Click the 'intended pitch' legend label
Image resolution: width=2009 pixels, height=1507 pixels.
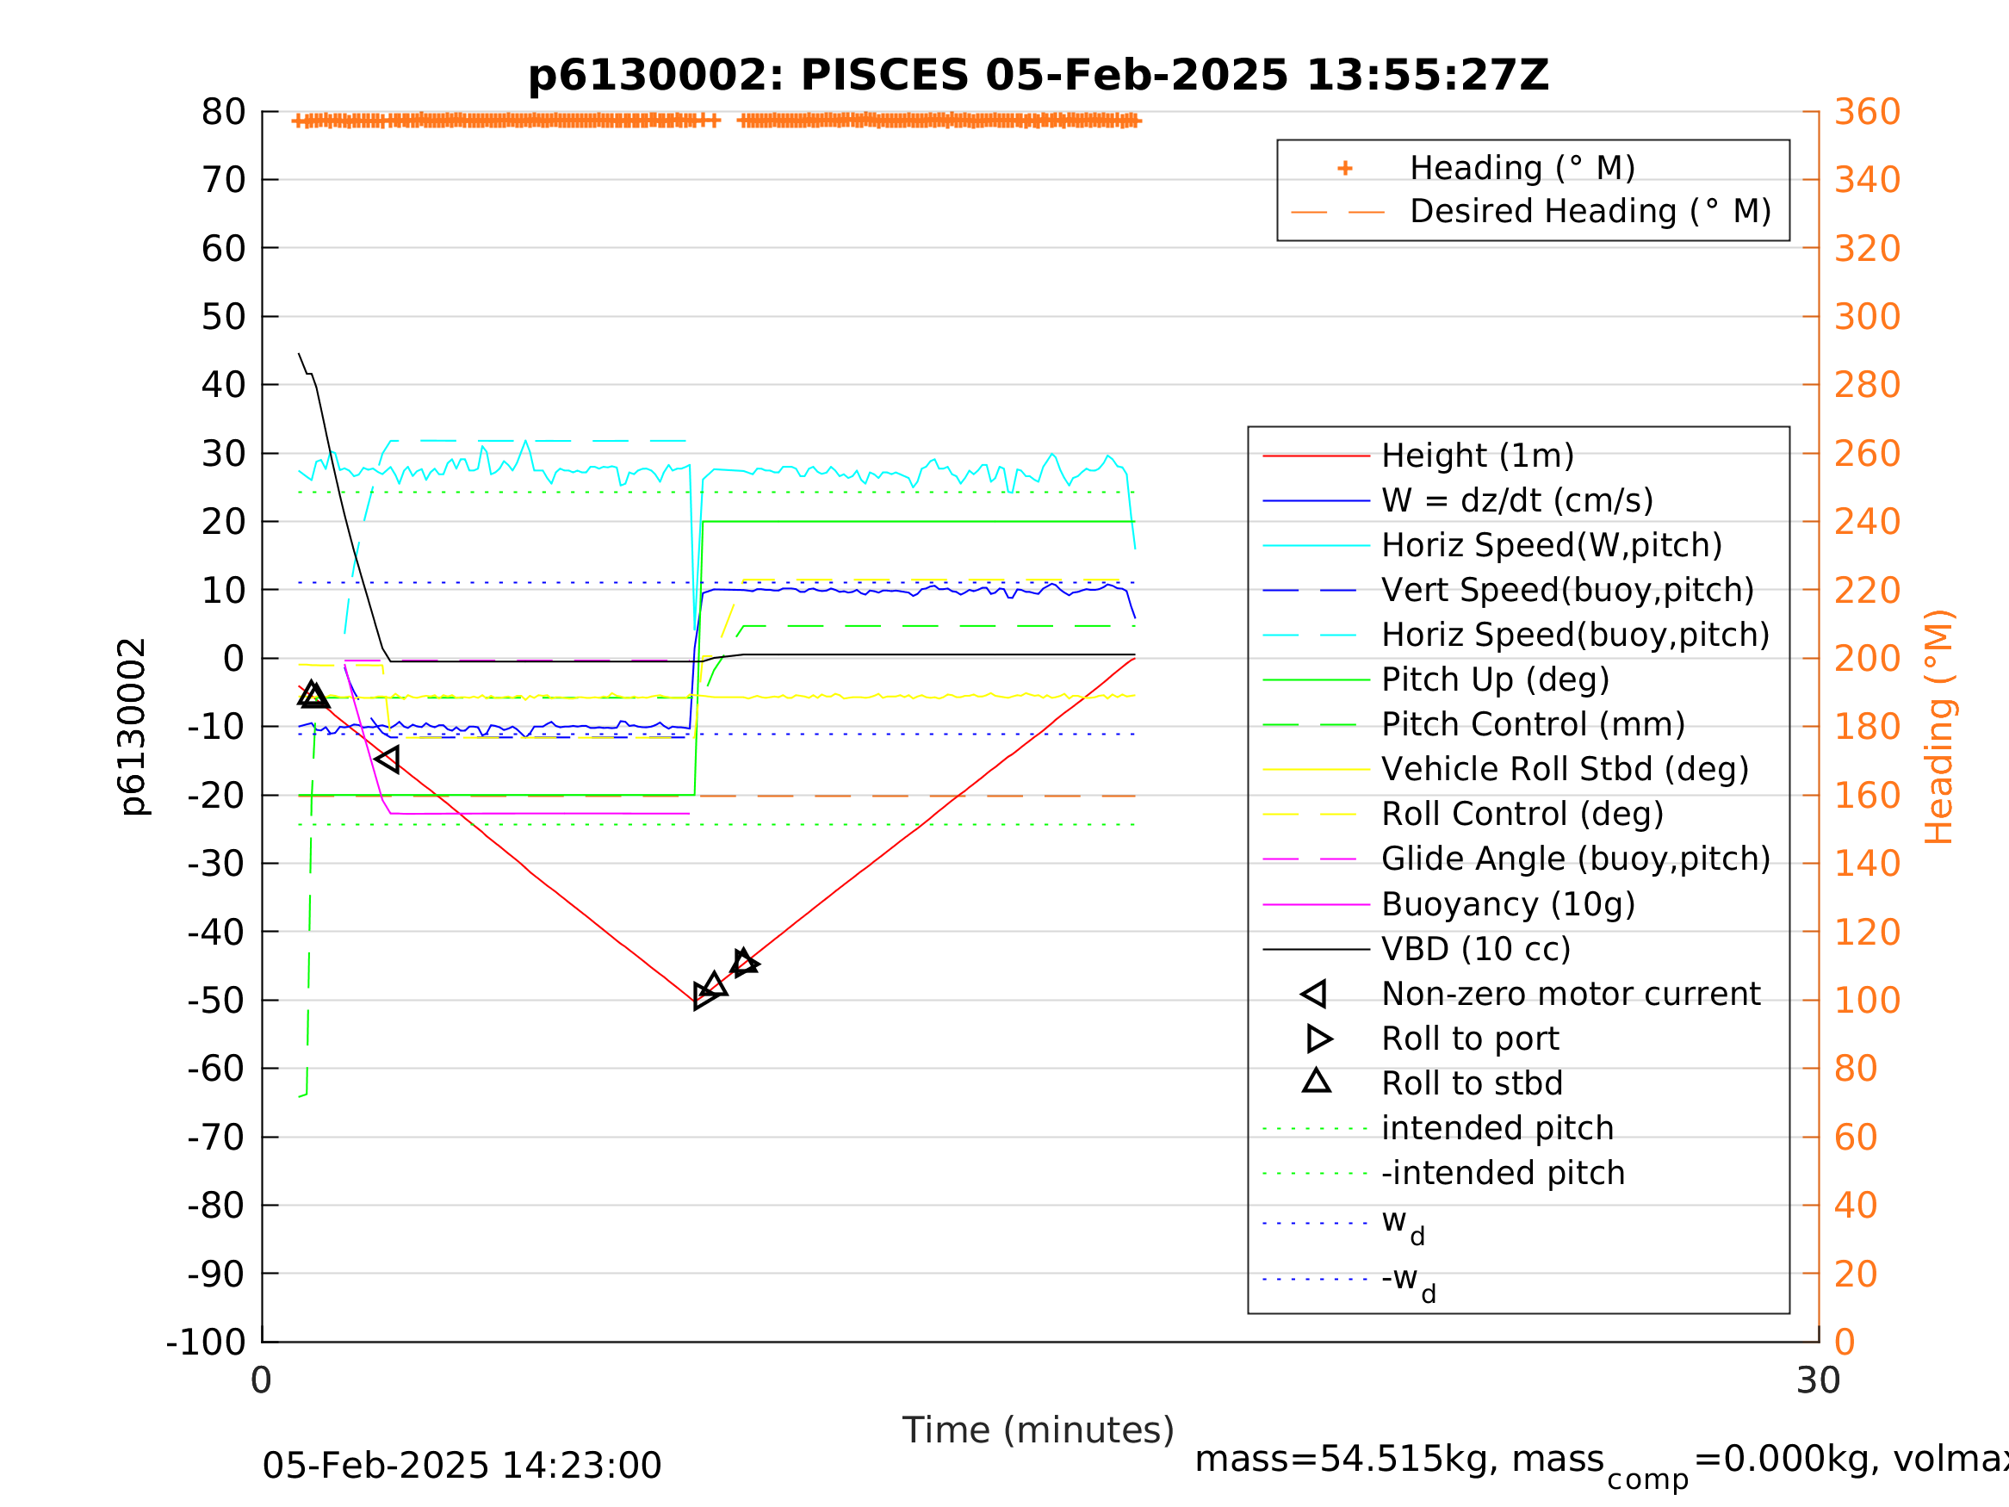coord(1497,1129)
